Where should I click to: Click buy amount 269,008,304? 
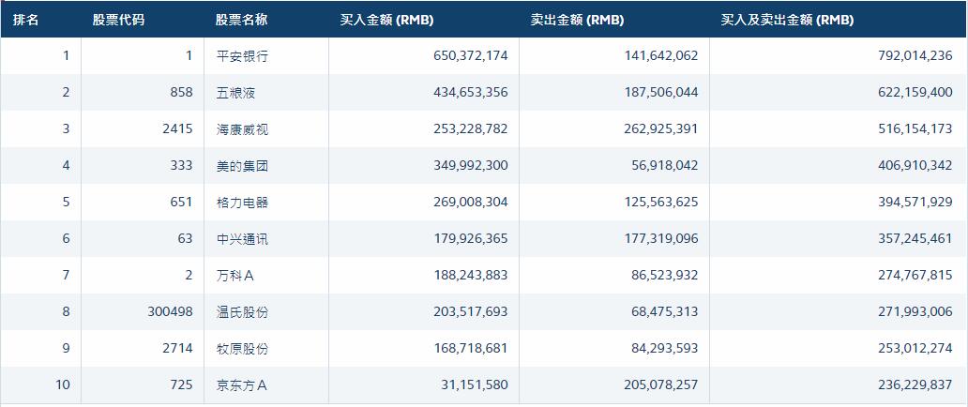[471, 202]
